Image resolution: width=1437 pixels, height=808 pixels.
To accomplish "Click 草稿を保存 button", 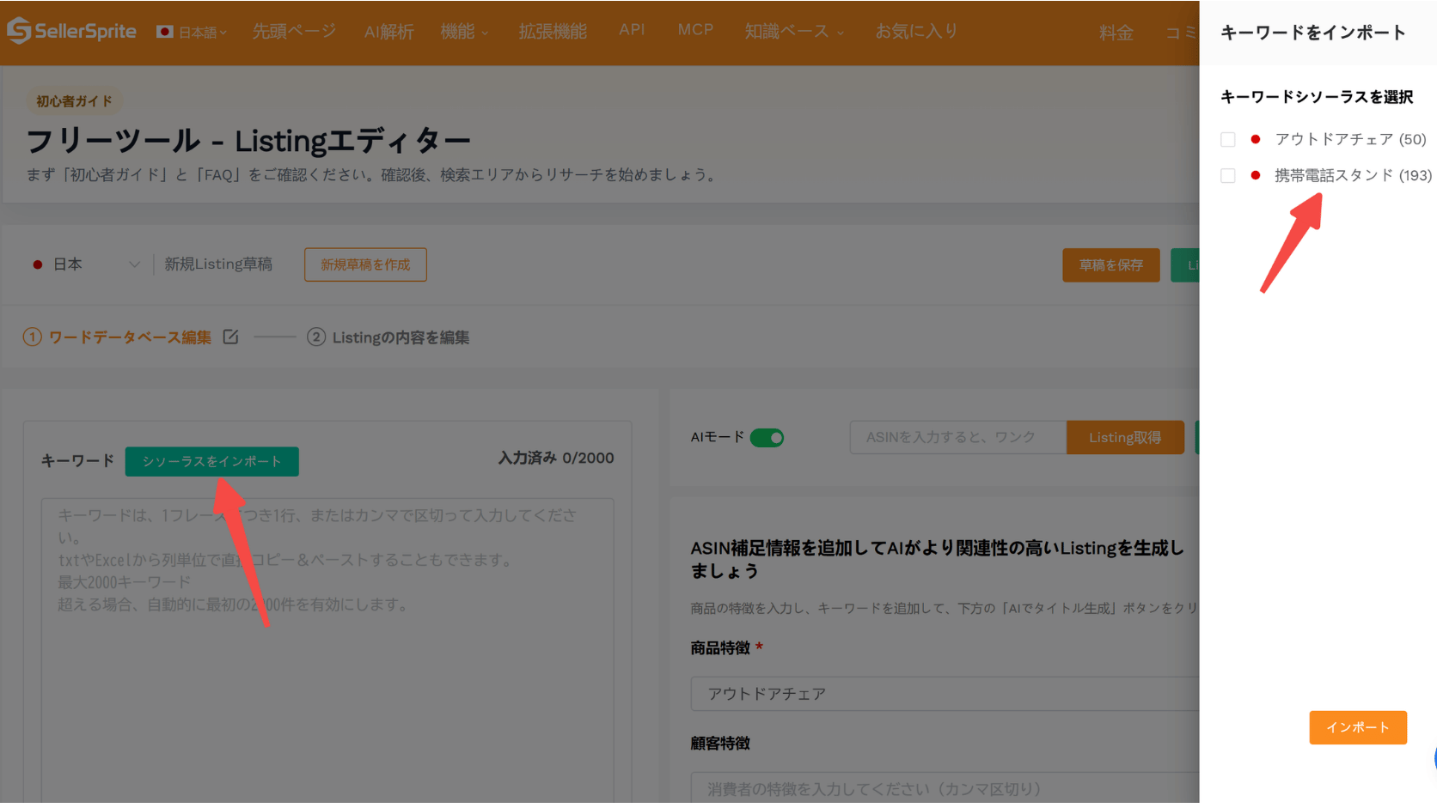I will tap(1110, 265).
